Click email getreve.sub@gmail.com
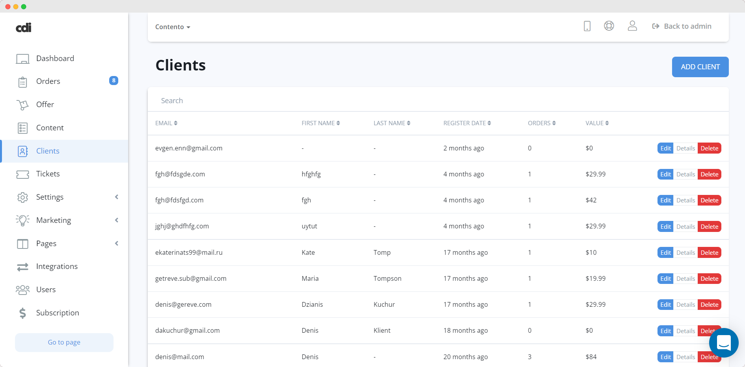The width and height of the screenshot is (745, 367). 191,278
